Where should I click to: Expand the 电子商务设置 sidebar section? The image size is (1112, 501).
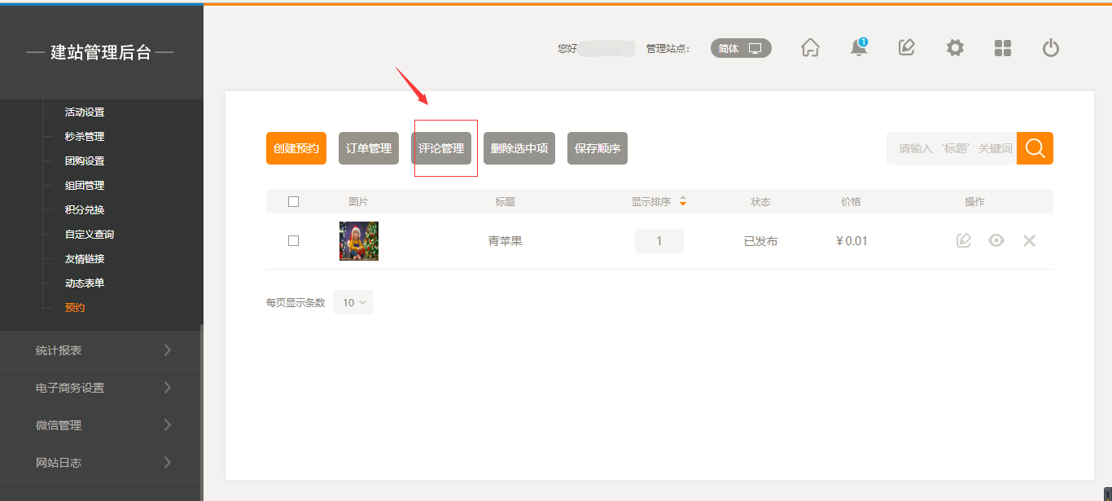(x=102, y=388)
